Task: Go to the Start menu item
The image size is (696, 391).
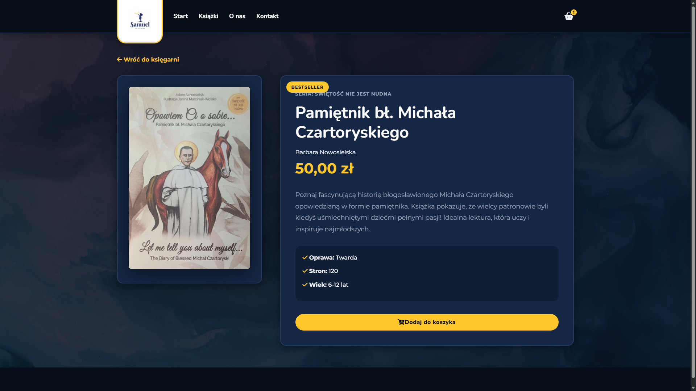Action: coord(181,16)
